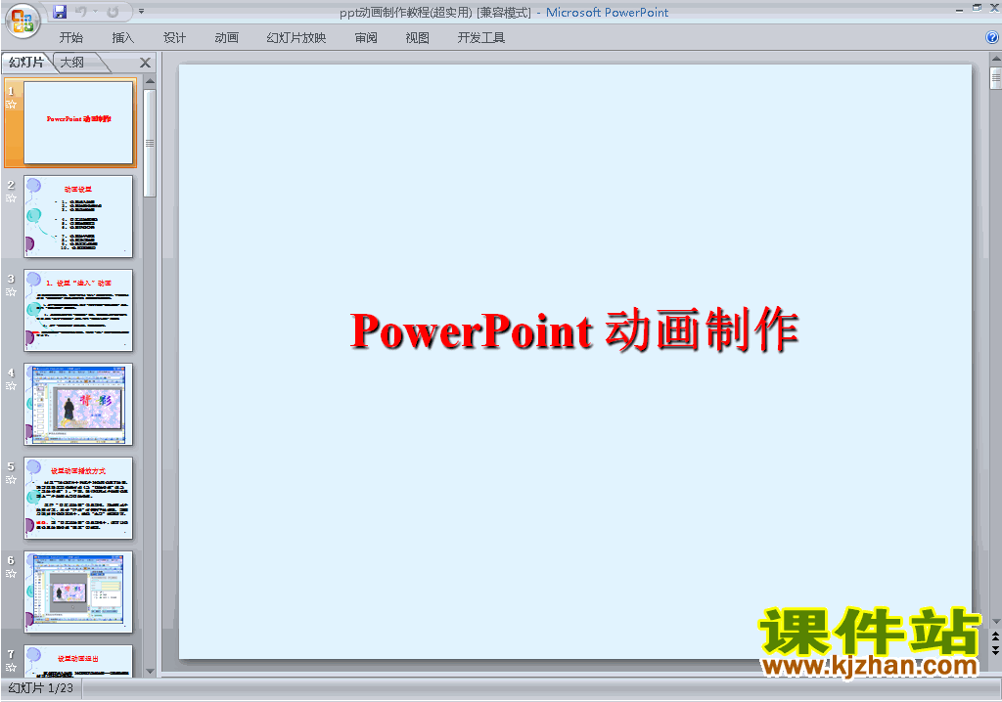
Task: Click animation star icon beside slide 3
Action: [x=11, y=292]
